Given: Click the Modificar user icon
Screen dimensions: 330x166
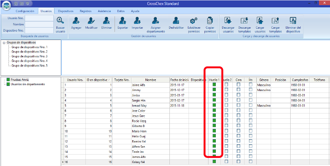Looking at the screenshot, I should (91, 21).
